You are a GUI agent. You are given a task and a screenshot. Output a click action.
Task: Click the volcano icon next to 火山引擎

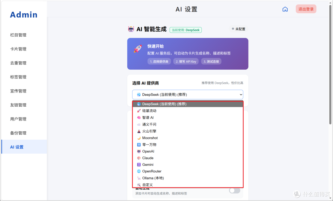139,131
